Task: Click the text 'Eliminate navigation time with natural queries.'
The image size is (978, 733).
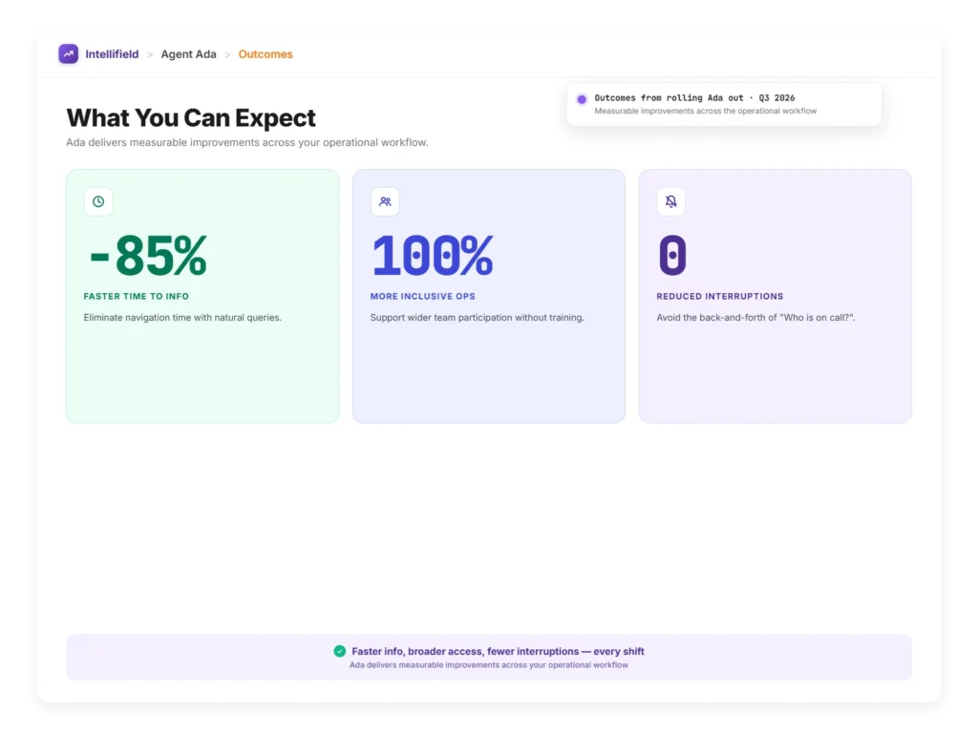Action: [182, 317]
